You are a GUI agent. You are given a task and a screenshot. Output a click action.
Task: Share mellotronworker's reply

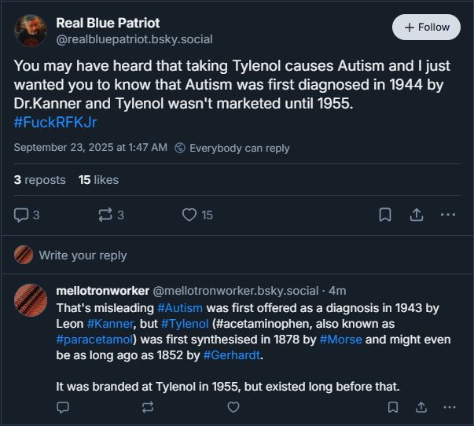point(421,407)
